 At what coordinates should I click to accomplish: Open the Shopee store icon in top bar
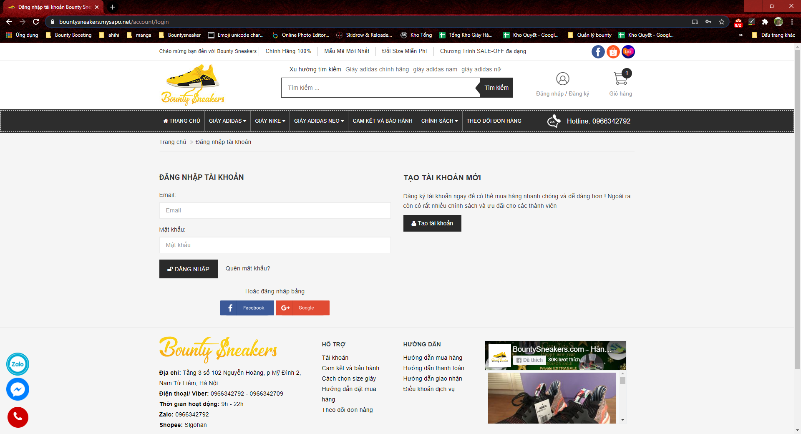point(613,52)
